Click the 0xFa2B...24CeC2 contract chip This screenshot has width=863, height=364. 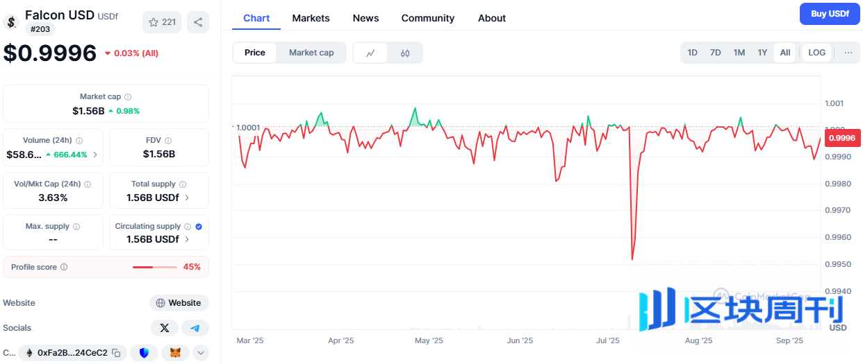(x=72, y=353)
